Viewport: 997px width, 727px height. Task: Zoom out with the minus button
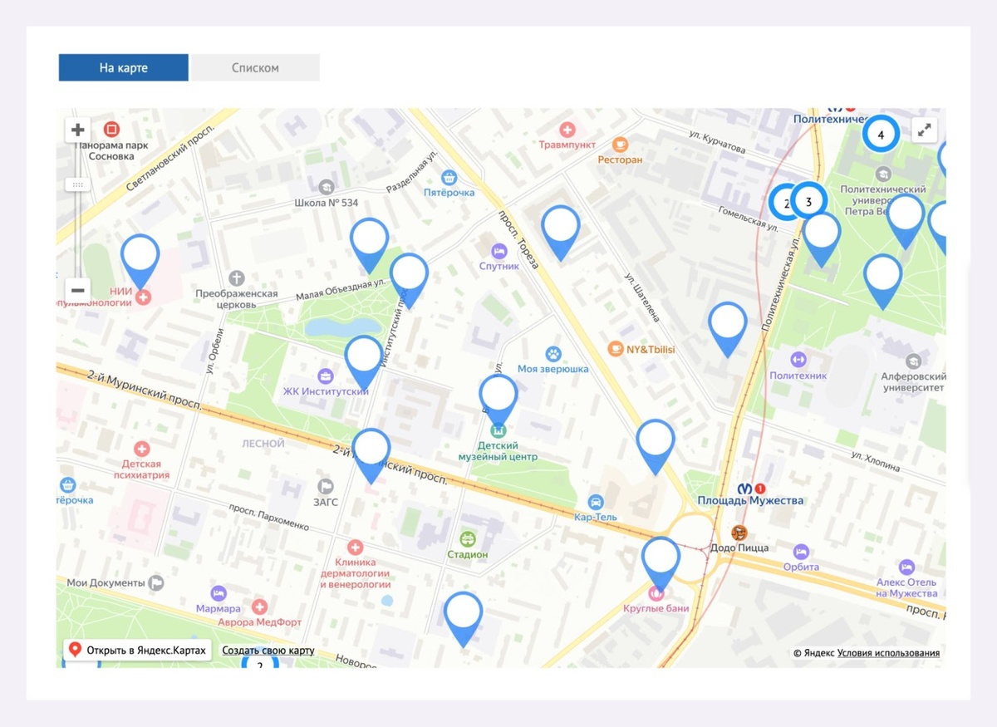(x=78, y=290)
